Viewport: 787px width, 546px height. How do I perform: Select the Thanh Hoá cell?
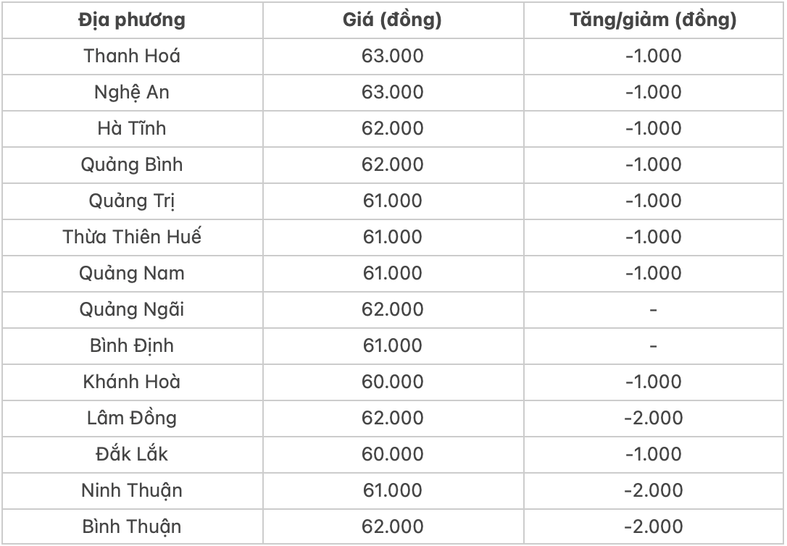(131, 56)
